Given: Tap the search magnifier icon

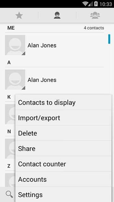Looking at the screenshot, I should [x=9, y=194].
